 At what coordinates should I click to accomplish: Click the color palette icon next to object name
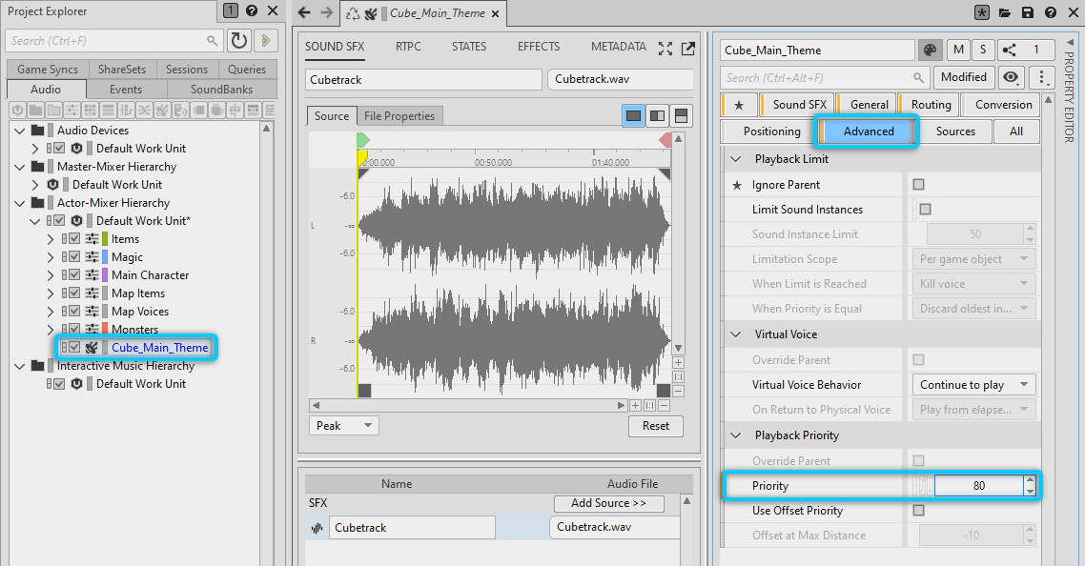point(930,51)
